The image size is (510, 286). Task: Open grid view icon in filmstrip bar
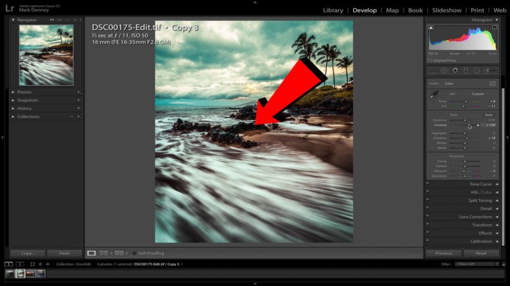pyautogui.click(x=32, y=264)
